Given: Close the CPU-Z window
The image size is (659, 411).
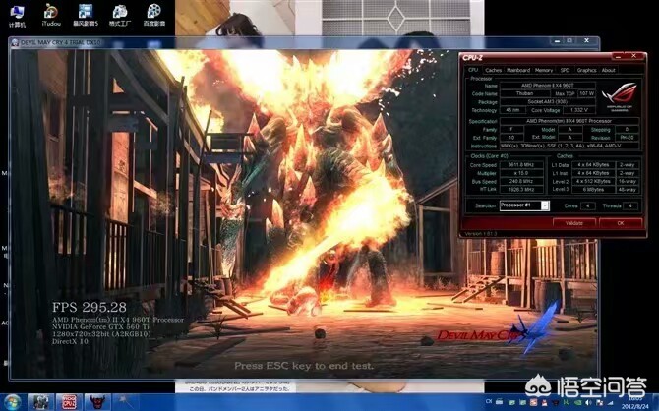Looking at the screenshot, I should pos(633,56).
